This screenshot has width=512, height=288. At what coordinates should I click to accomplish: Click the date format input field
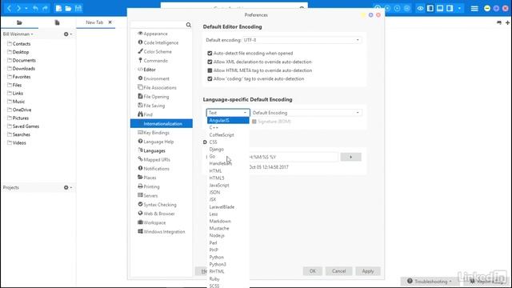coord(293,157)
